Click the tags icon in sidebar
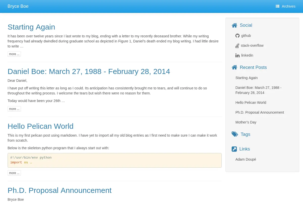 (x=235, y=134)
